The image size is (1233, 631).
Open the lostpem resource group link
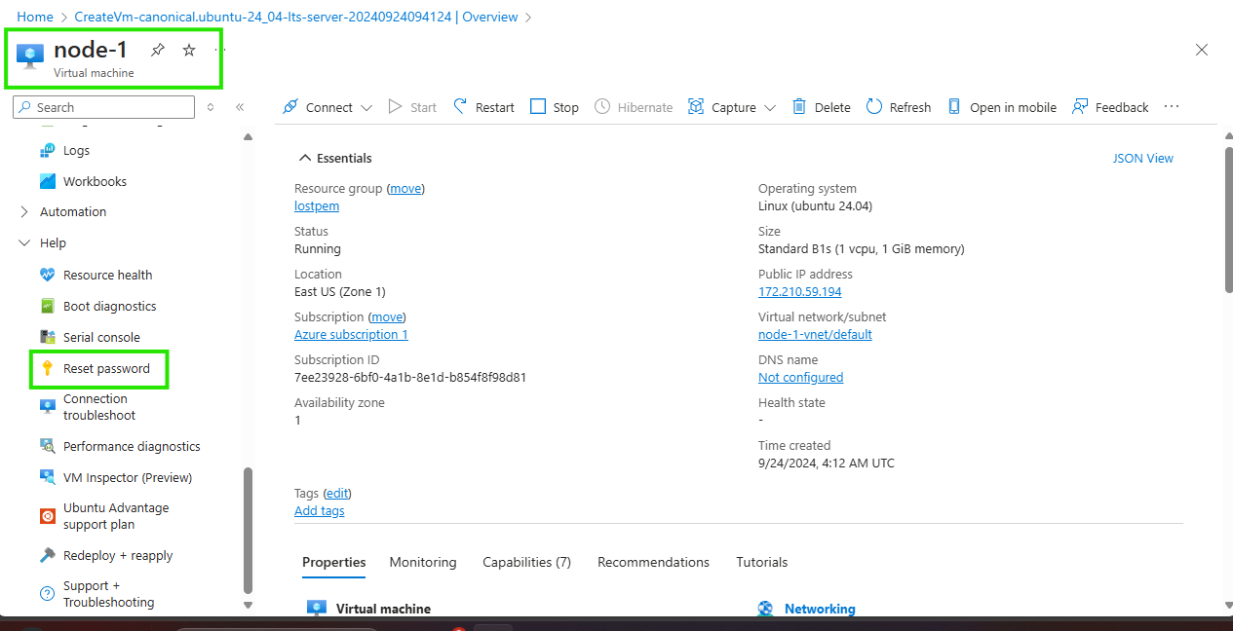coord(317,205)
